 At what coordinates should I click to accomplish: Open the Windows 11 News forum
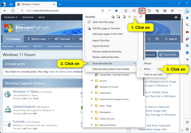(x=25, y=91)
